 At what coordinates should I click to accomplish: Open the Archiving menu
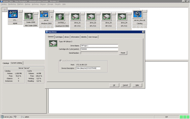tap(35, 4)
